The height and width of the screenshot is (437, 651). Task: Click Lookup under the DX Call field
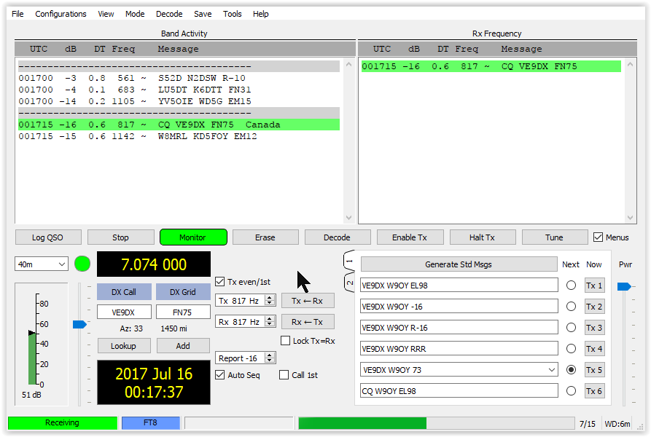tap(124, 345)
